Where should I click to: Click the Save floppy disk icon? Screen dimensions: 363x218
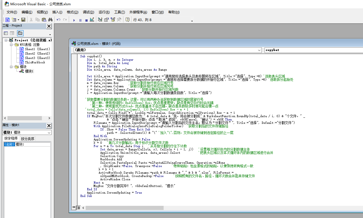point(23,20)
